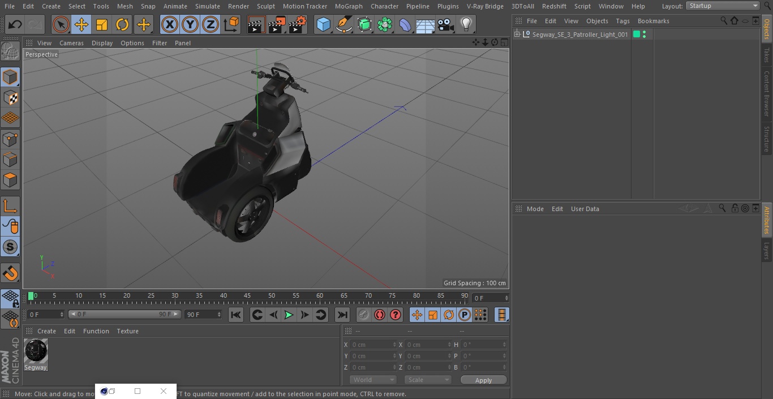The width and height of the screenshot is (773, 399).
Task: Expand the Segway_SE_3_Patroller_Light_001 object tree
Action: tap(517, 35)
